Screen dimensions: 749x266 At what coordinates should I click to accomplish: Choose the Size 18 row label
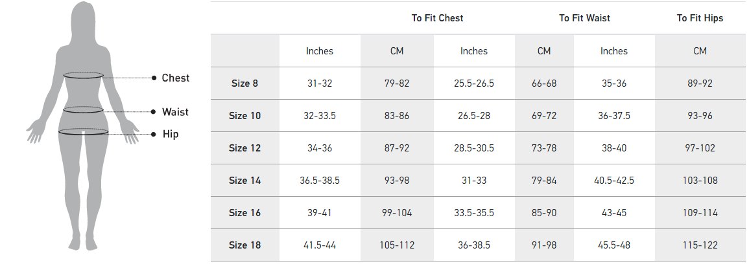pos(244,245)
